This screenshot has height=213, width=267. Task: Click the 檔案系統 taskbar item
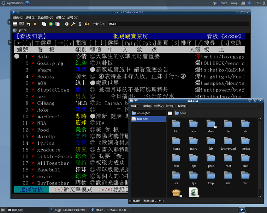(28, 210)
